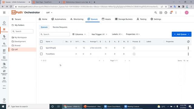
Task: Click the folder Search field
Action: pyautogui.click(x=22, y=31)
